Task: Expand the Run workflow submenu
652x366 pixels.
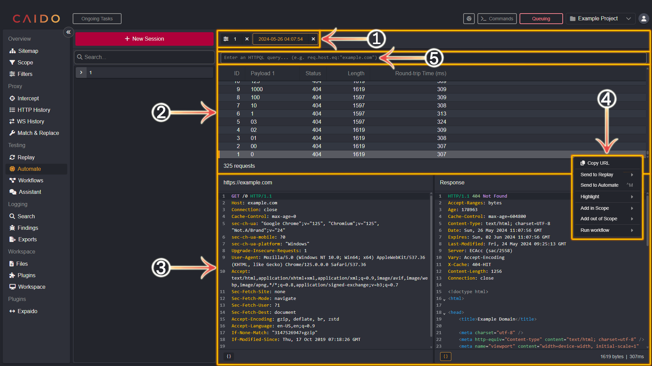Action: 606,230
